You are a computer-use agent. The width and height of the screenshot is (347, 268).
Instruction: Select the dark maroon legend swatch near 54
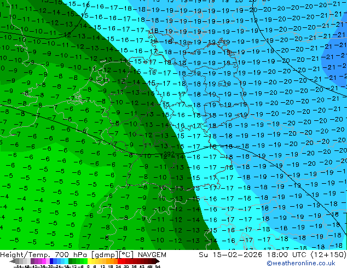[x=154, y=261]
